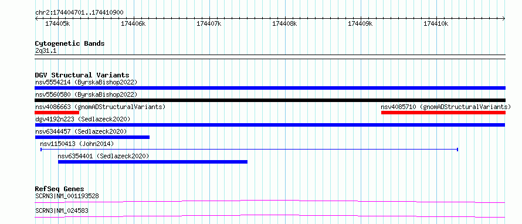This screenshot has height=224, width=522.
Task: Open nsv6344457 (Sedlazeck2020) label
Action: tap(81, 131)
